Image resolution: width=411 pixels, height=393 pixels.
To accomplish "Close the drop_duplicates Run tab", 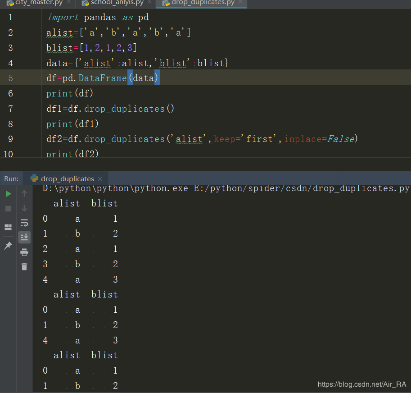I will [x=100, y=179].
